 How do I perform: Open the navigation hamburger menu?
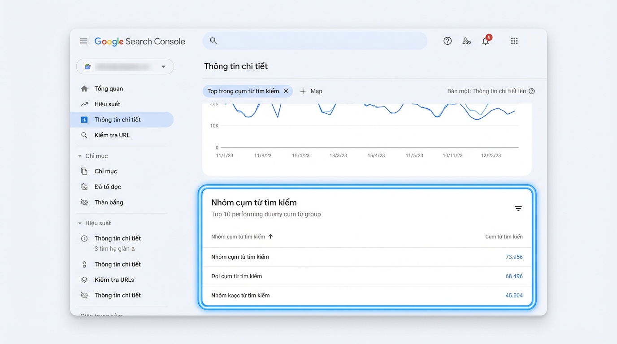coord(83,41)
